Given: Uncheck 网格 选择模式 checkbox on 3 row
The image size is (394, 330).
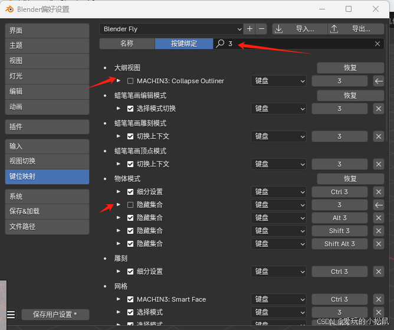Looking at the screenshot, I should pos(130,312).
